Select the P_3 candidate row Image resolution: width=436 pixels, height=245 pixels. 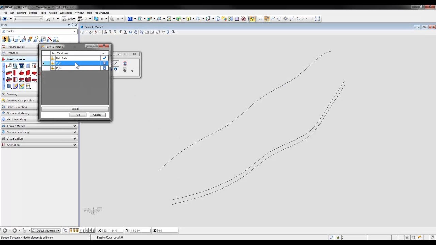[x=75, y=68]
